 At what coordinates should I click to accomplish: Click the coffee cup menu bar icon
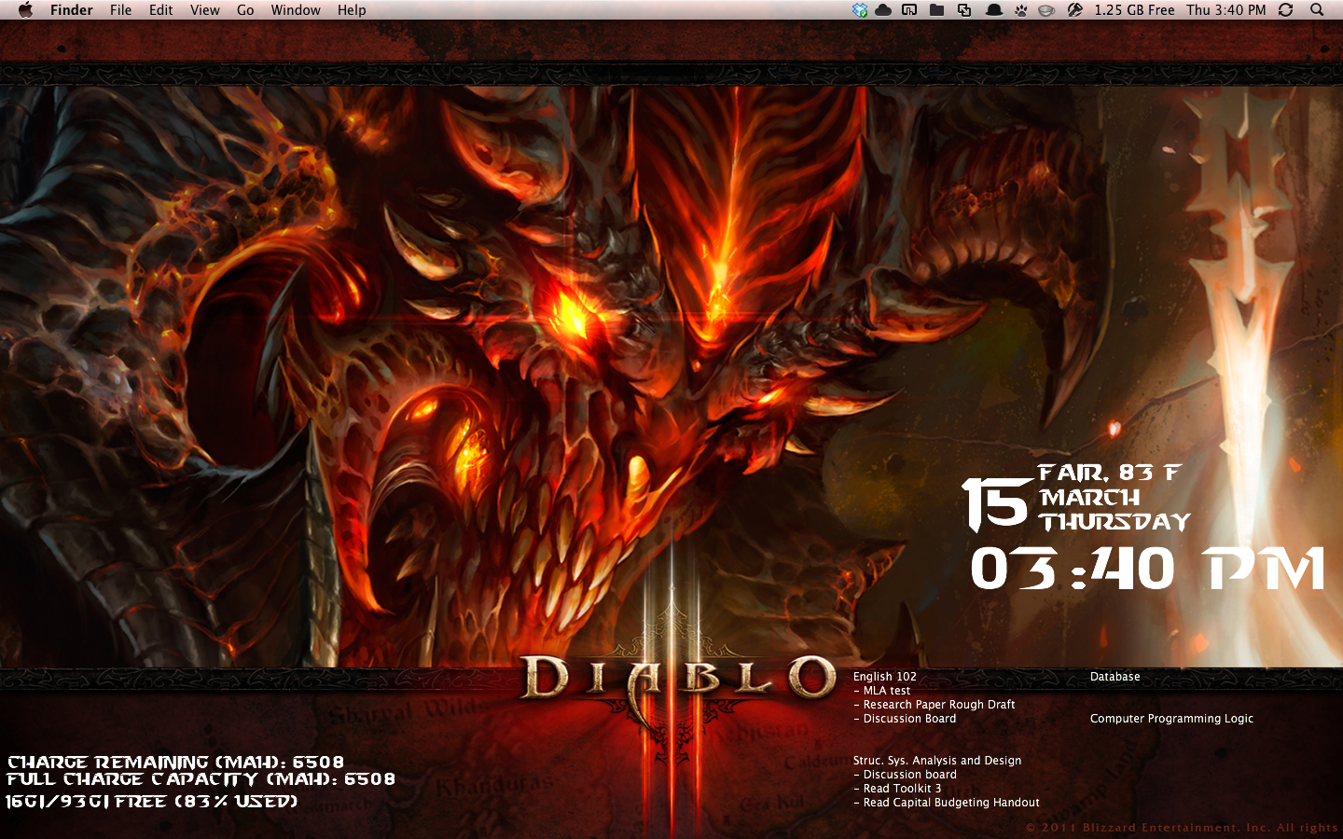click(x=1046, y=10)
